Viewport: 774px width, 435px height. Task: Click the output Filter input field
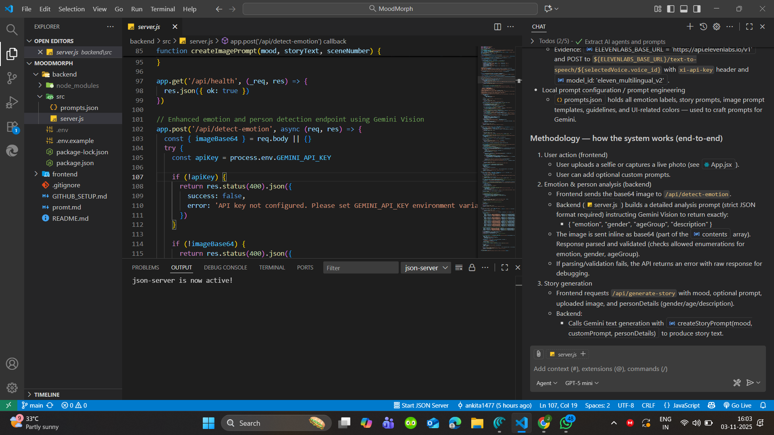coord(360,268)
